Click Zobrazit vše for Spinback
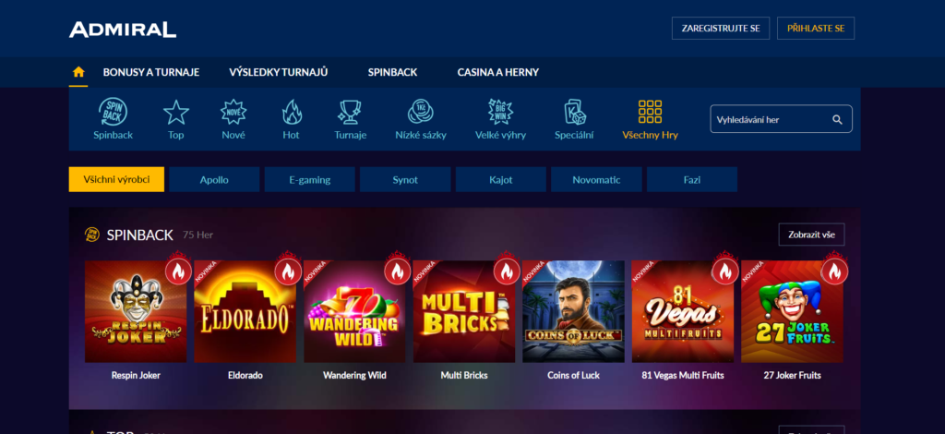Viewport: 945px width, 434px height. click(x=811, y=235)
